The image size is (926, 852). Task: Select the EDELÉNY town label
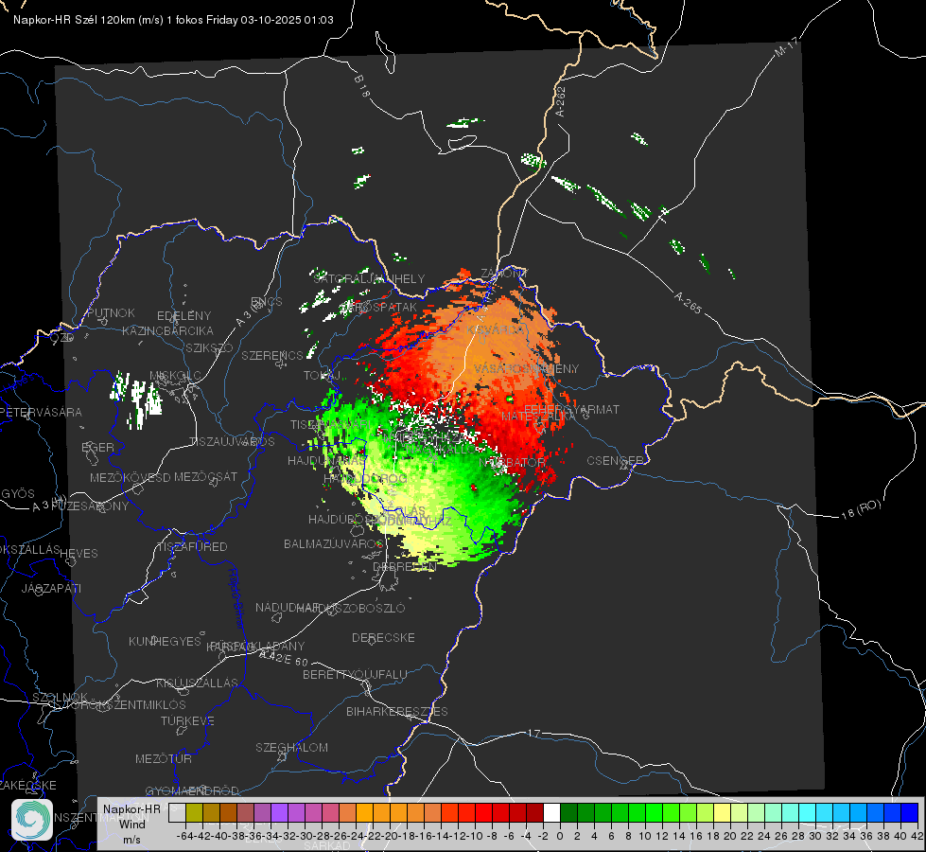tap(183, 316)
